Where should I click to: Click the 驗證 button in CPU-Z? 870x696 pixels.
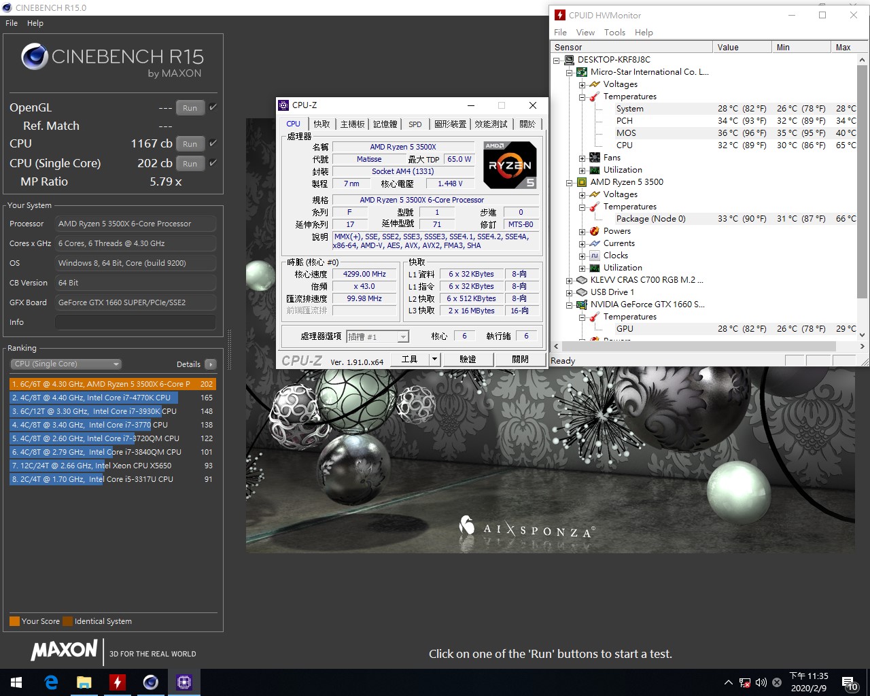(x=468, y=359)
